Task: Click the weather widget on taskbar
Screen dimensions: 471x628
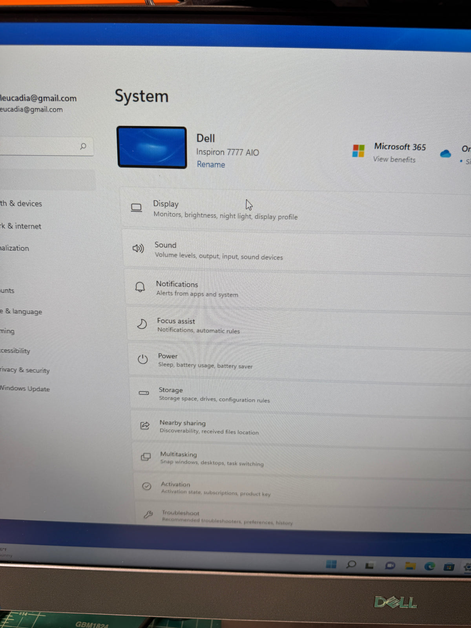Action: 6,552
